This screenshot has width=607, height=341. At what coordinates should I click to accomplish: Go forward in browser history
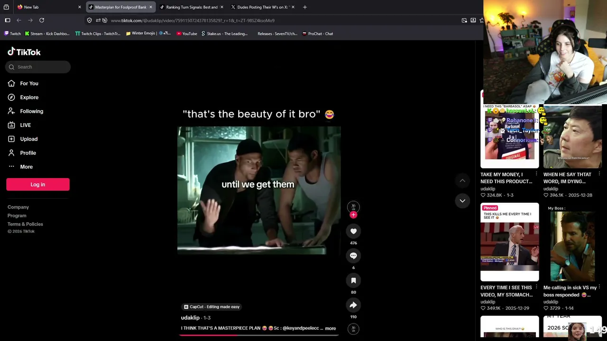30,20
